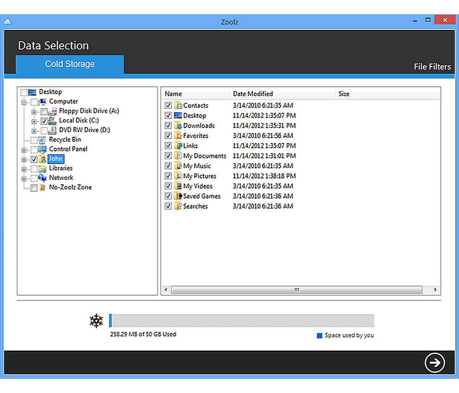The image size is (459, 393).
Task: Enable the Libraries checkbox
Action: [34, 168]
